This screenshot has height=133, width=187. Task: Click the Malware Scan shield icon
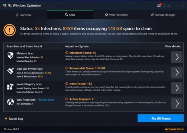(10, 55)
